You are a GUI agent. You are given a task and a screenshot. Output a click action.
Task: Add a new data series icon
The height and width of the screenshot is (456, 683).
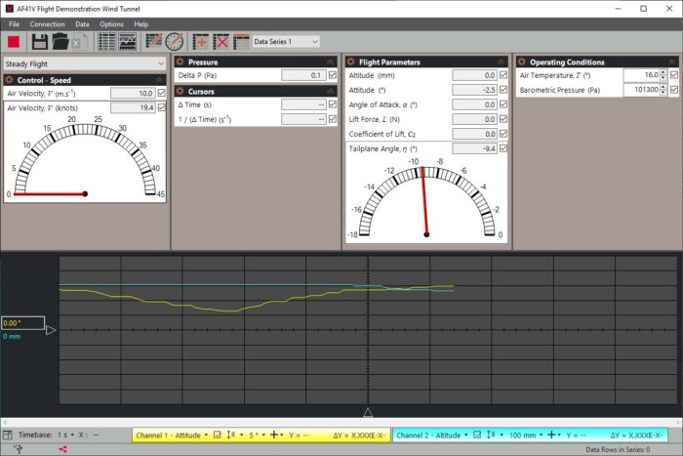tap(201, 42)
